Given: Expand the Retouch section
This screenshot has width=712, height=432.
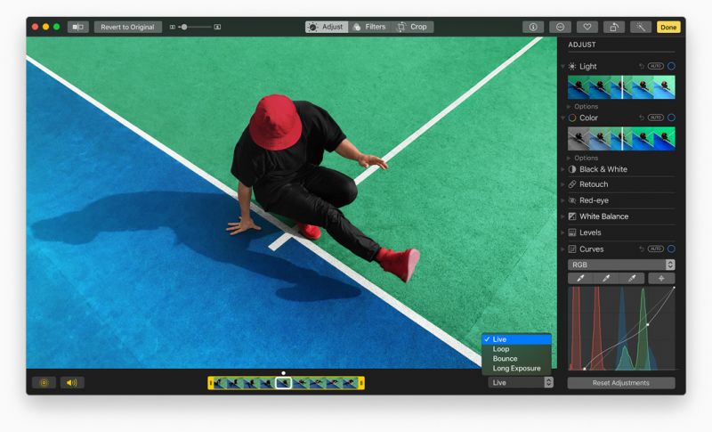Looking at the screenshot, I should click(563, 184).
